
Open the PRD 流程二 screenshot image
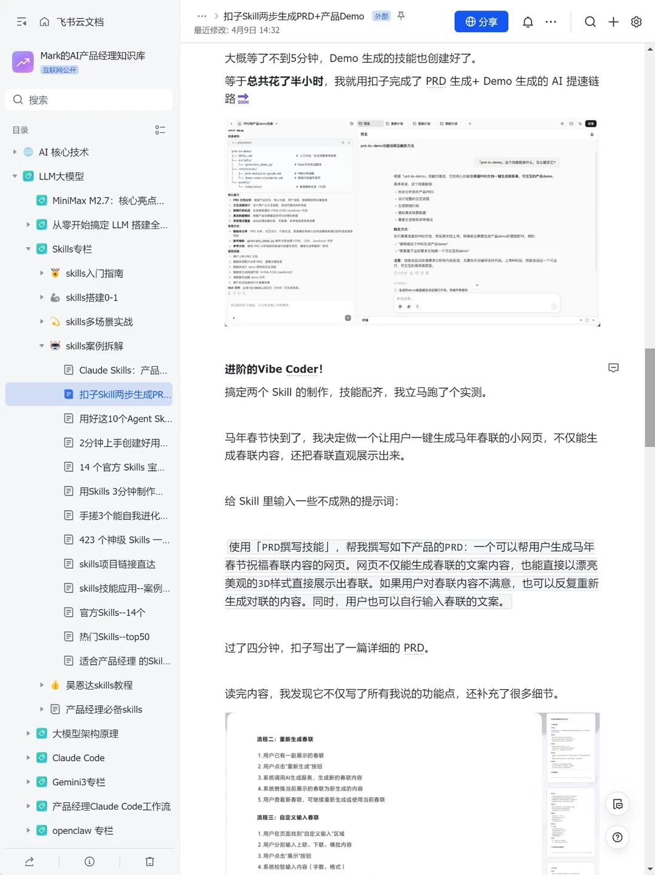[412, 794]
